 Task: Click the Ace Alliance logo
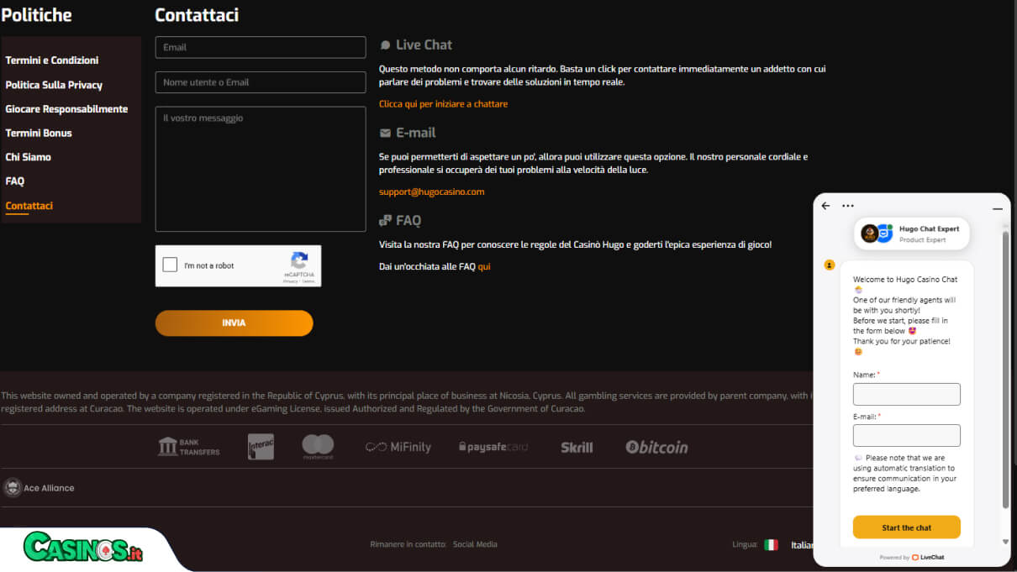tap(39, 488)
